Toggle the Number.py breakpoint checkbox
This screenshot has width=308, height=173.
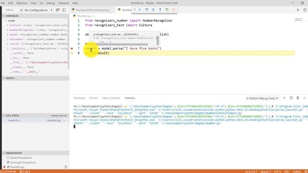point(8,167)
